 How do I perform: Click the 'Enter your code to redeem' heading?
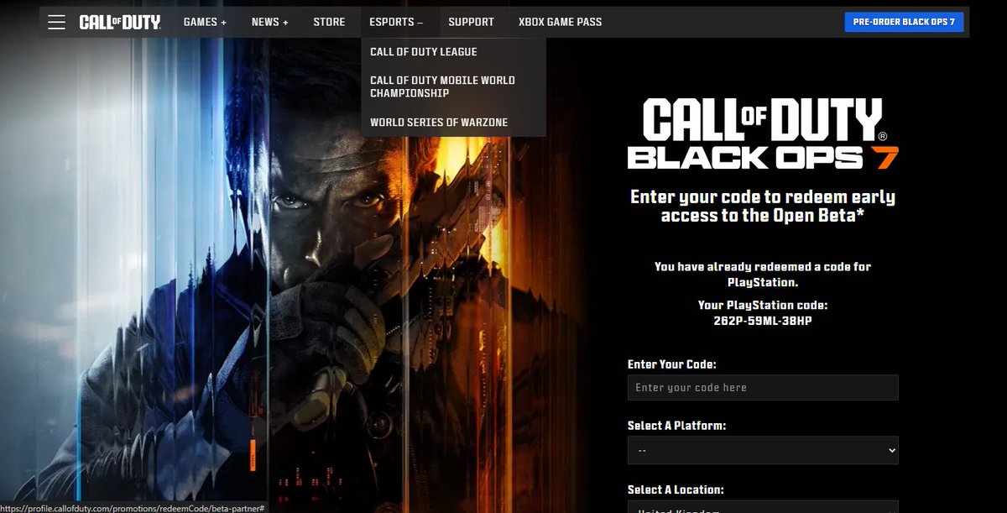(763, 207)
